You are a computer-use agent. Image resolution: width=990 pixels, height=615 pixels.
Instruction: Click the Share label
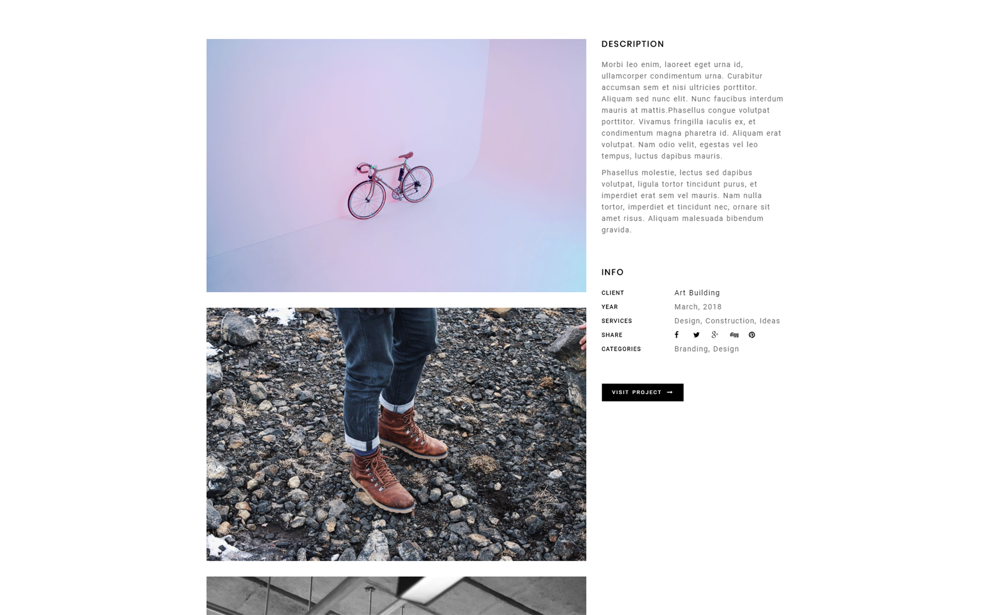pyautogui.click(x=612, y=335)
